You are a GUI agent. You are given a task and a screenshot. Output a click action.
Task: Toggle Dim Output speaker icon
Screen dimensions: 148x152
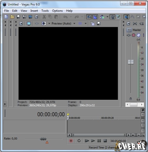[x=142, y=23]
